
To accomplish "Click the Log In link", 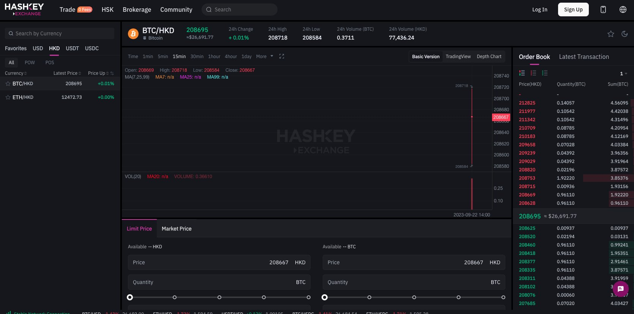I will (539, 9).
